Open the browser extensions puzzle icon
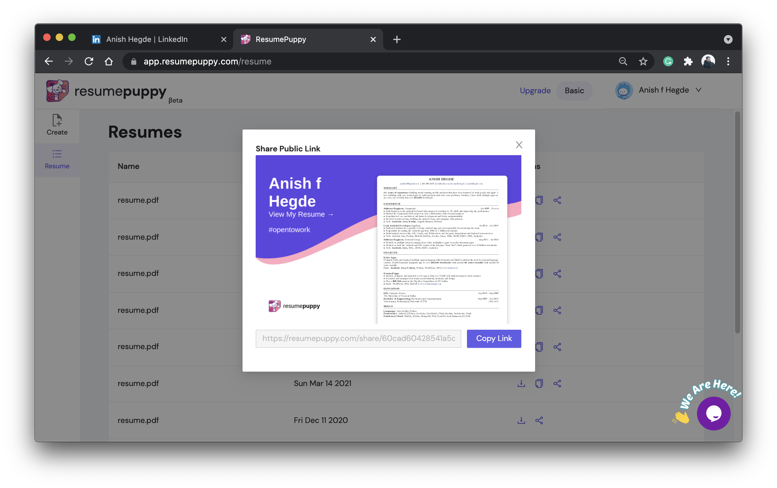This screenshot has width=777, height=488. [688, 61]
